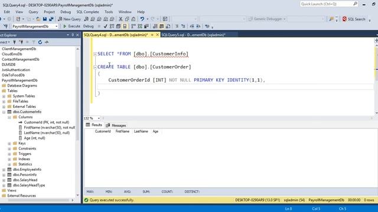The image size is (378, 212).
Task: Toggle pin on the Object Explorer panel
Action: pyautogui.click(x=73, y=35)
